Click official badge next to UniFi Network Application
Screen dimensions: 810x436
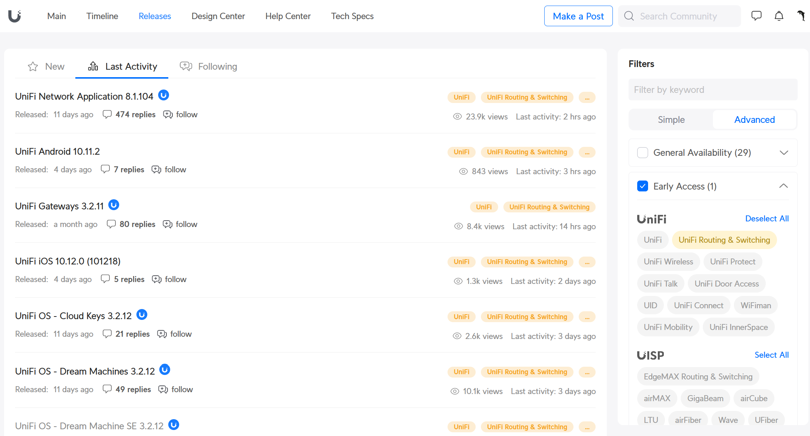[x=163, y=95]
